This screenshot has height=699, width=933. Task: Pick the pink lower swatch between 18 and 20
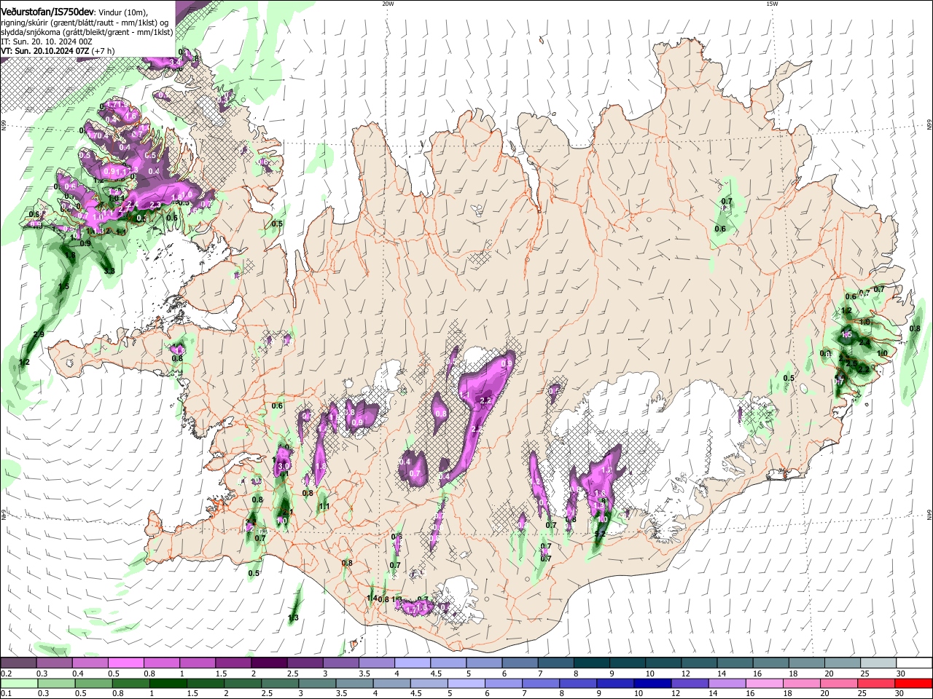801,683
